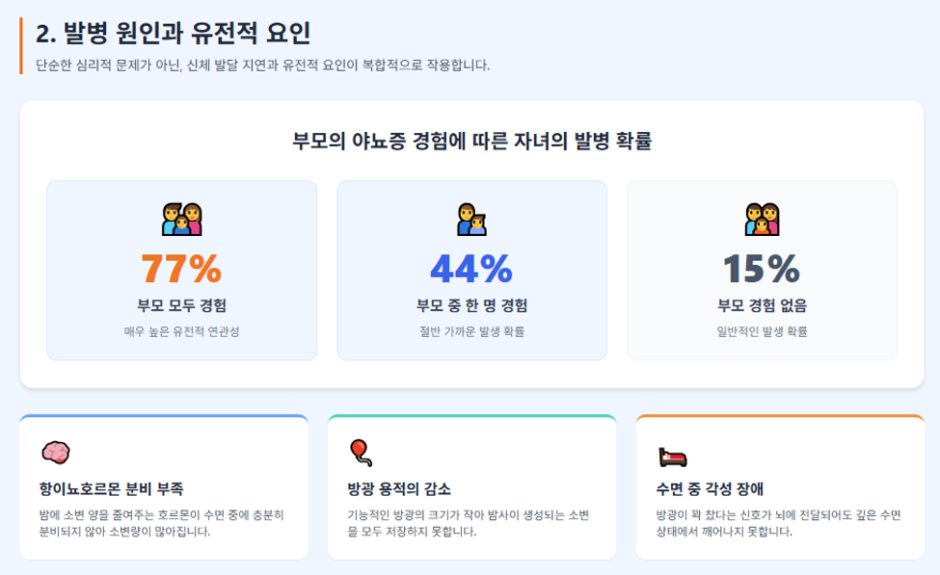This screenshot has width=940, height=575.
Task: Select the 44% statistic
Action: pos(471,269)
